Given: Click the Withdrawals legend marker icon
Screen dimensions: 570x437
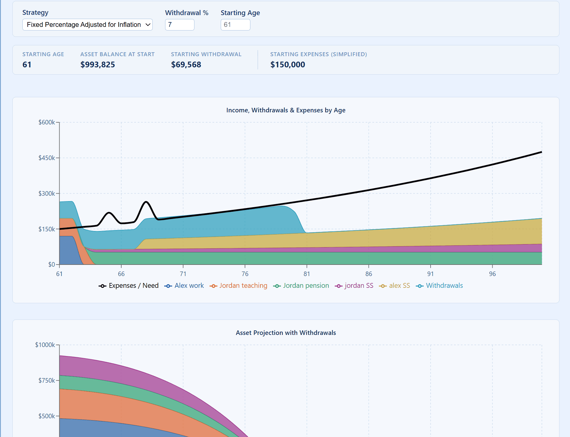Looking at the screenshot, I should click(419, 286).
